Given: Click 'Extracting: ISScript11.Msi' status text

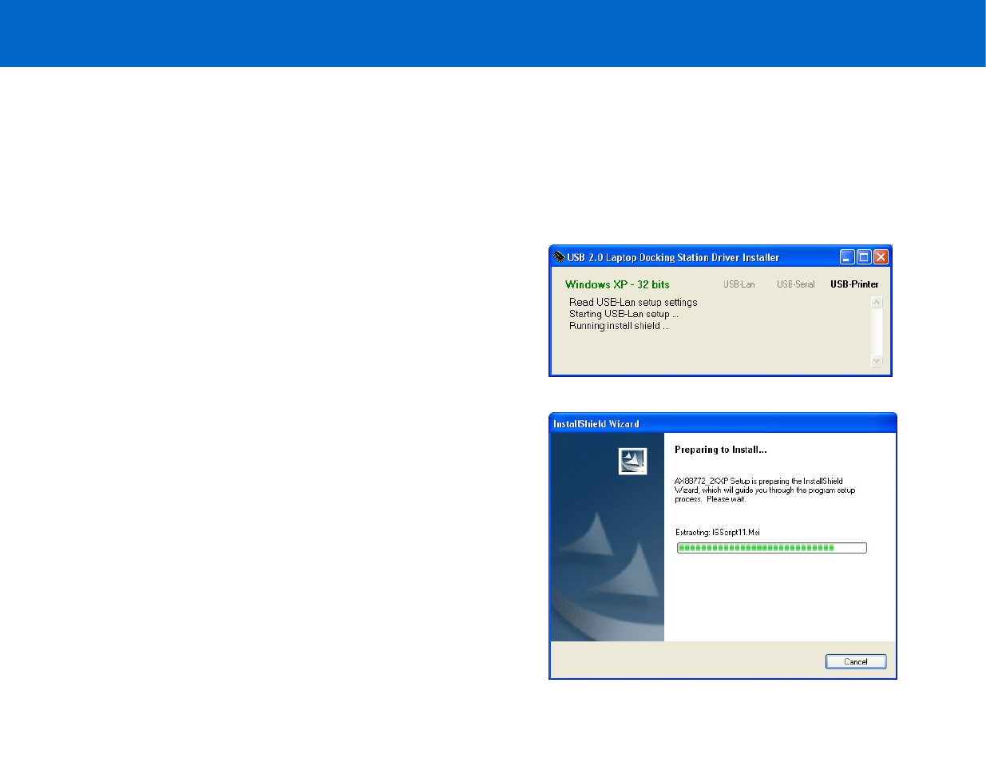Looking at the screenshot, I should pyautogui.click(x=718, y=532).
